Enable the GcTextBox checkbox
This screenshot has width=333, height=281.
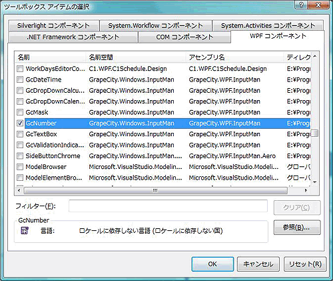20,134
